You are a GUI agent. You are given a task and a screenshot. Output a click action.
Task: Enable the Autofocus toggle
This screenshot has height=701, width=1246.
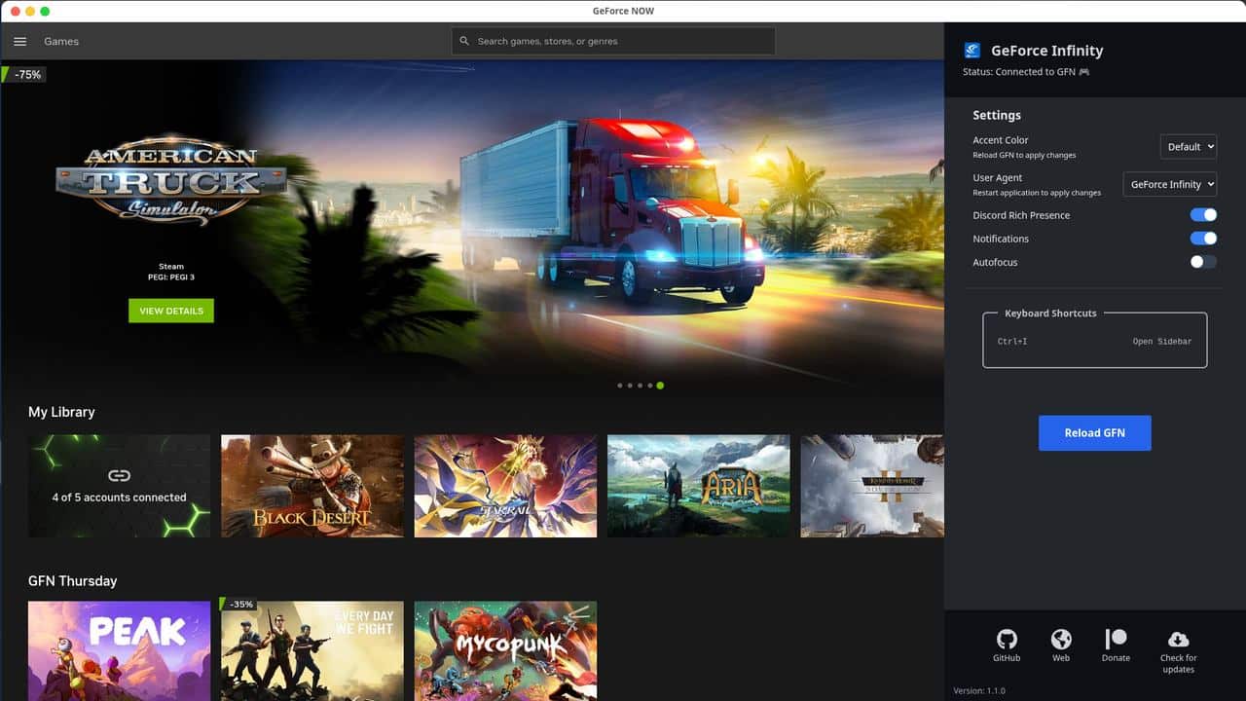pos(1202,261)
